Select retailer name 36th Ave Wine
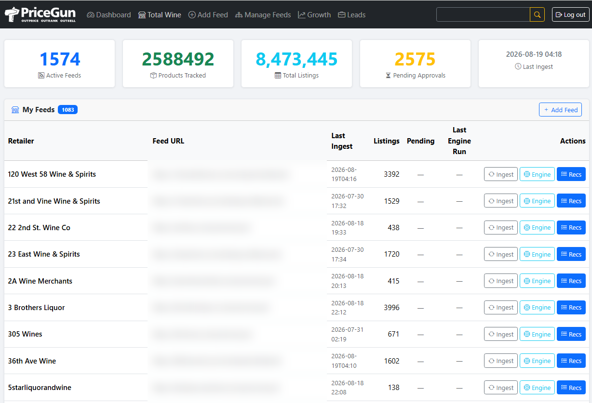This screenshot has height=403, width=592. coord(32,361)
